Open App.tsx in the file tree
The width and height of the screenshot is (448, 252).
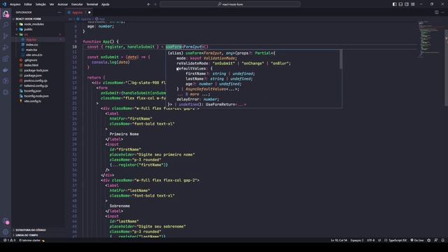31,39
